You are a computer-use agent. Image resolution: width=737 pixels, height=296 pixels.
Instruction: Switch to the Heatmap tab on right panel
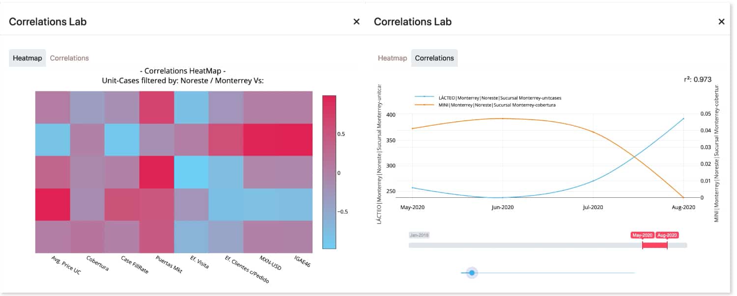(x=392, y=57)
